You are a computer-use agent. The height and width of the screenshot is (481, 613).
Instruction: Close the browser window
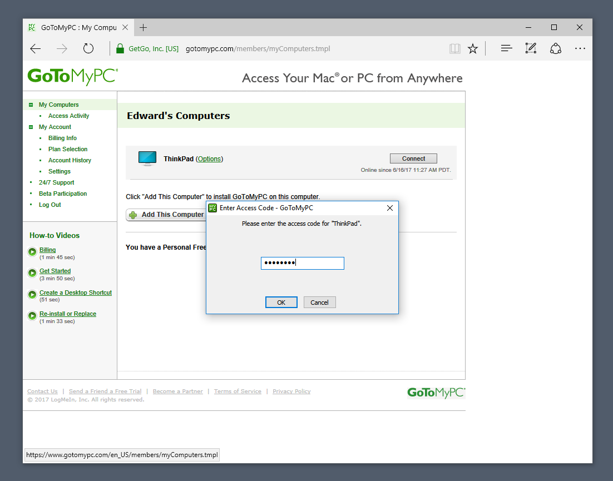point(580,27)
